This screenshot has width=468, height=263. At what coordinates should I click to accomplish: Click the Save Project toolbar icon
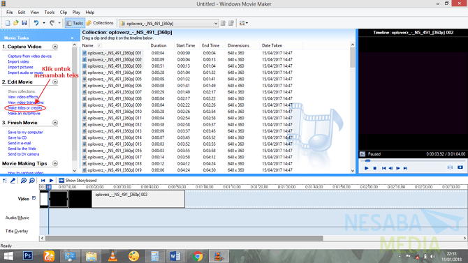[x=24, y=23]
